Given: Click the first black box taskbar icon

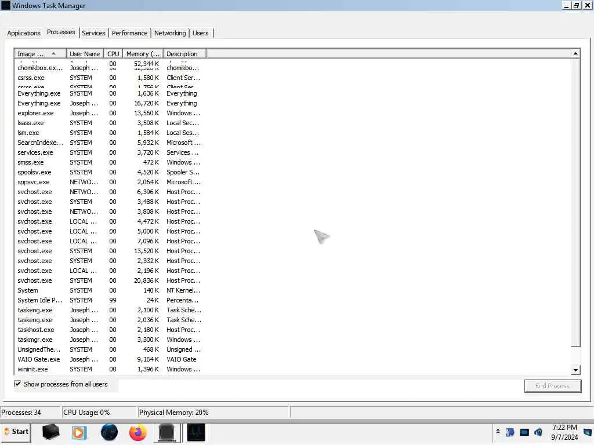Looking at the screenshot, I should pos(51,432).
